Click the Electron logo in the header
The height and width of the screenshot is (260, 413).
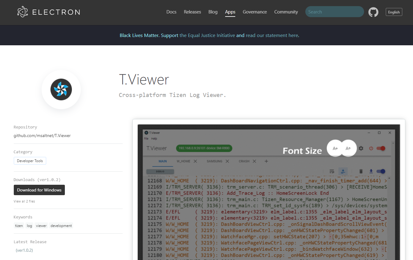(49, 12)
